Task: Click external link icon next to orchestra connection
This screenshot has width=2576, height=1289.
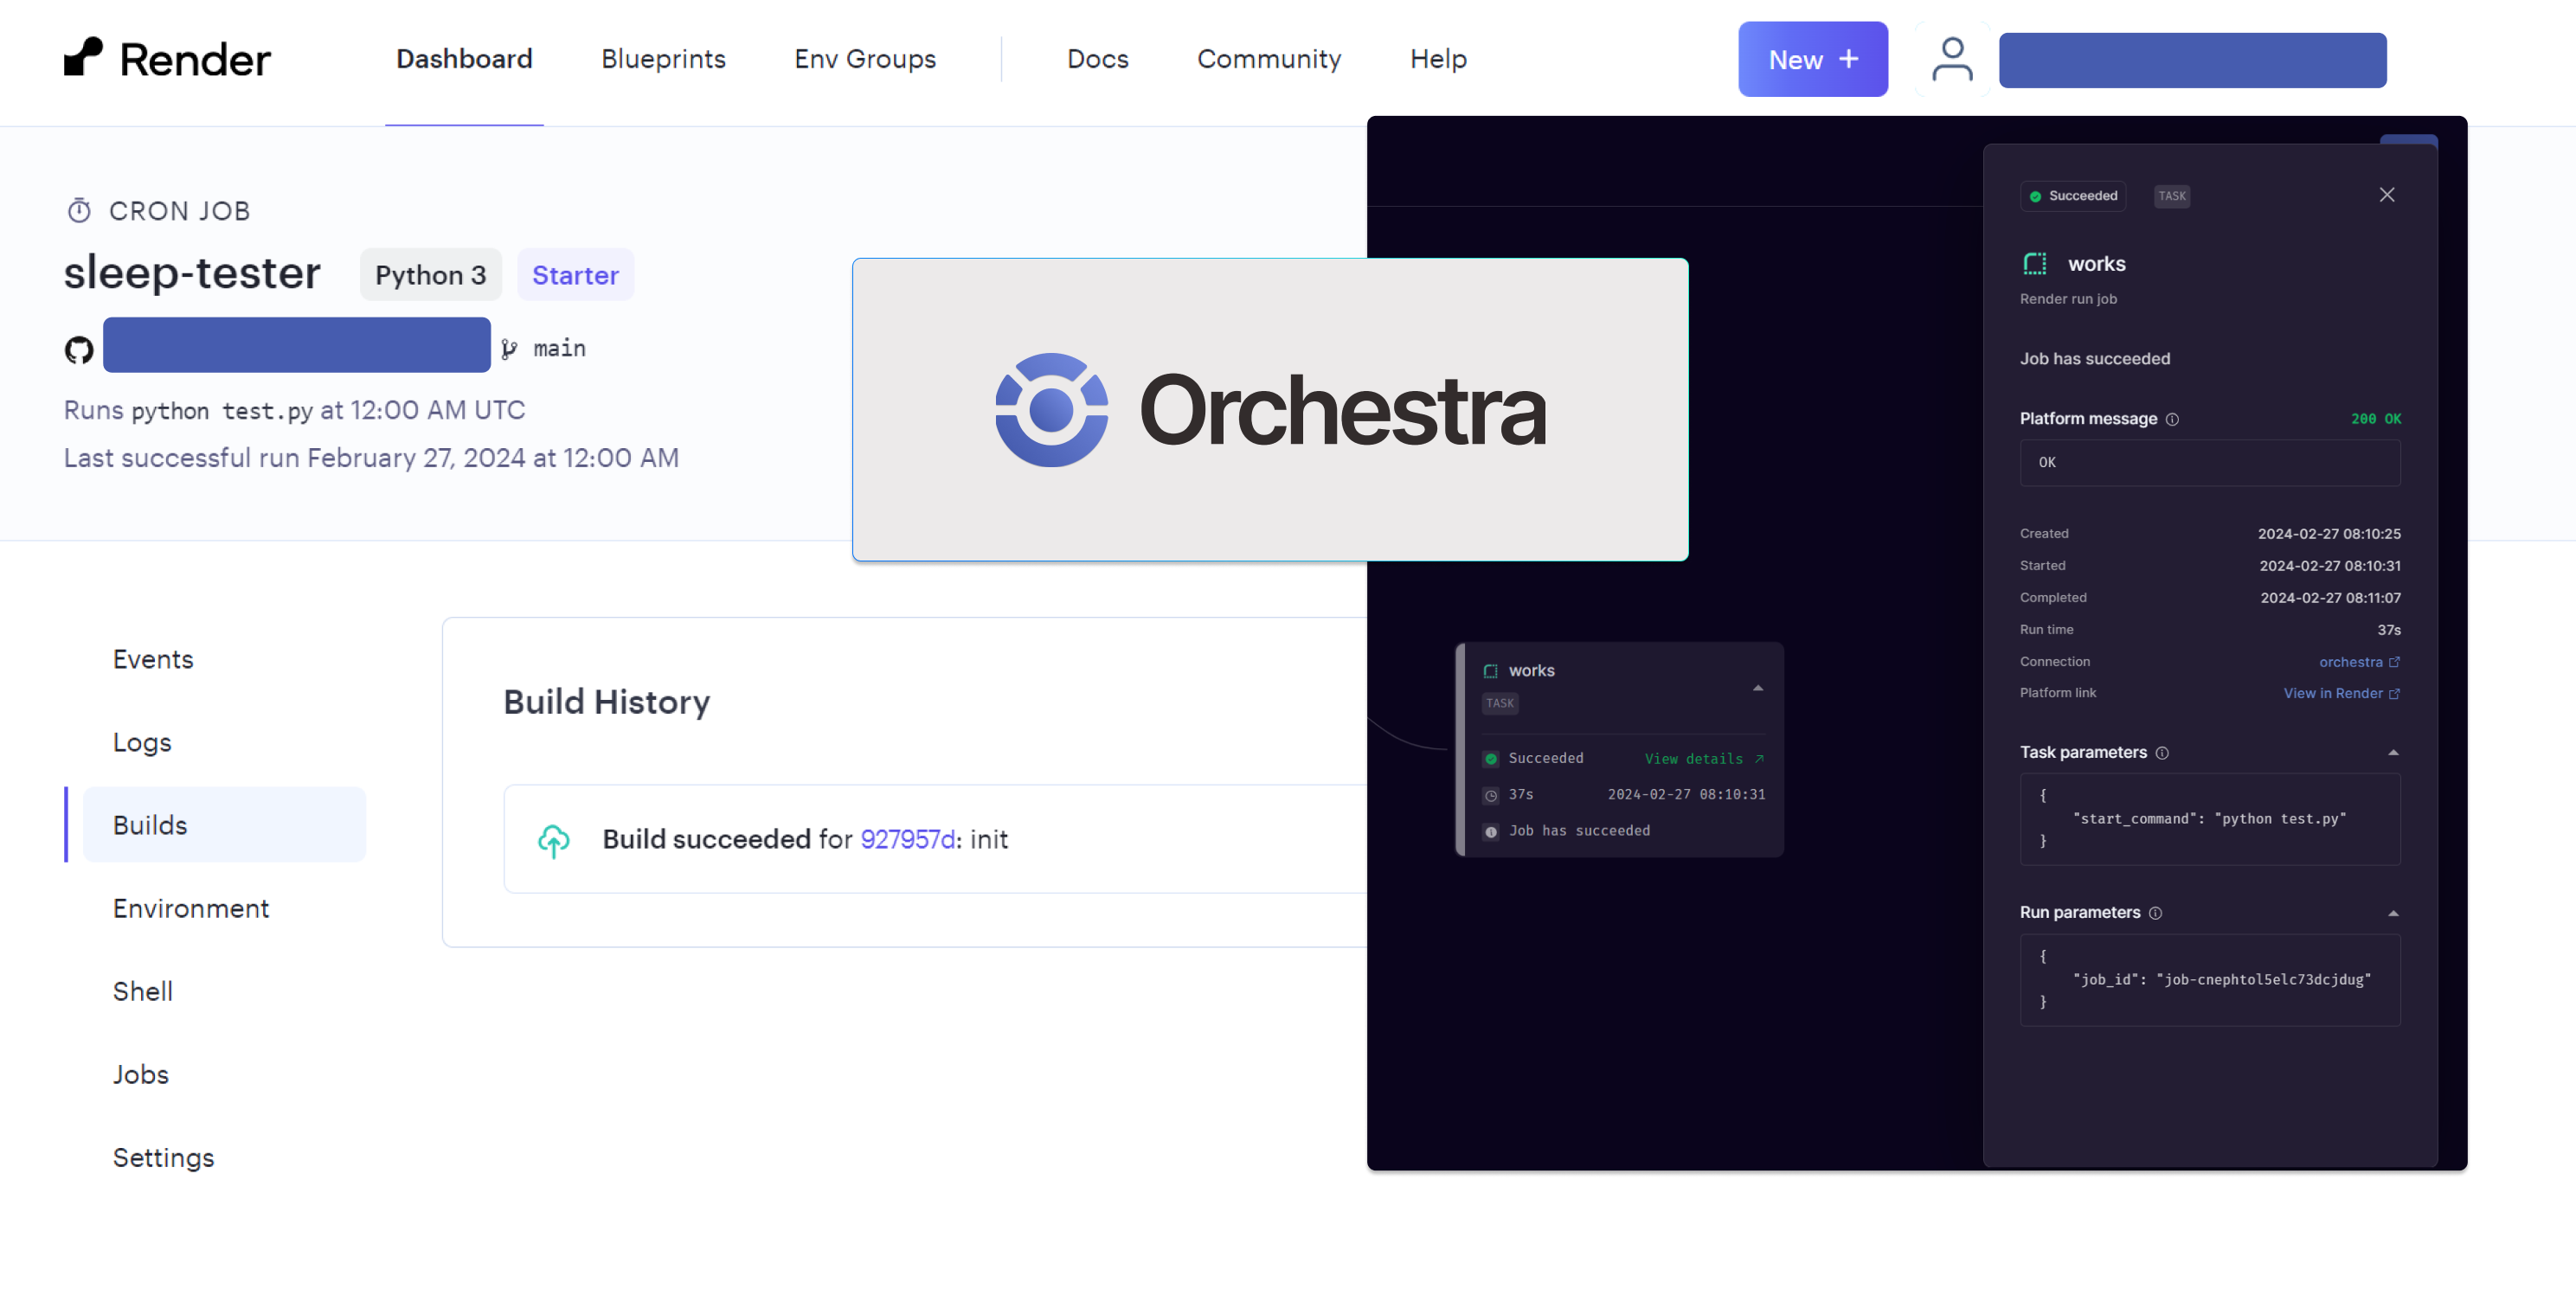Action: (2394, 662)
